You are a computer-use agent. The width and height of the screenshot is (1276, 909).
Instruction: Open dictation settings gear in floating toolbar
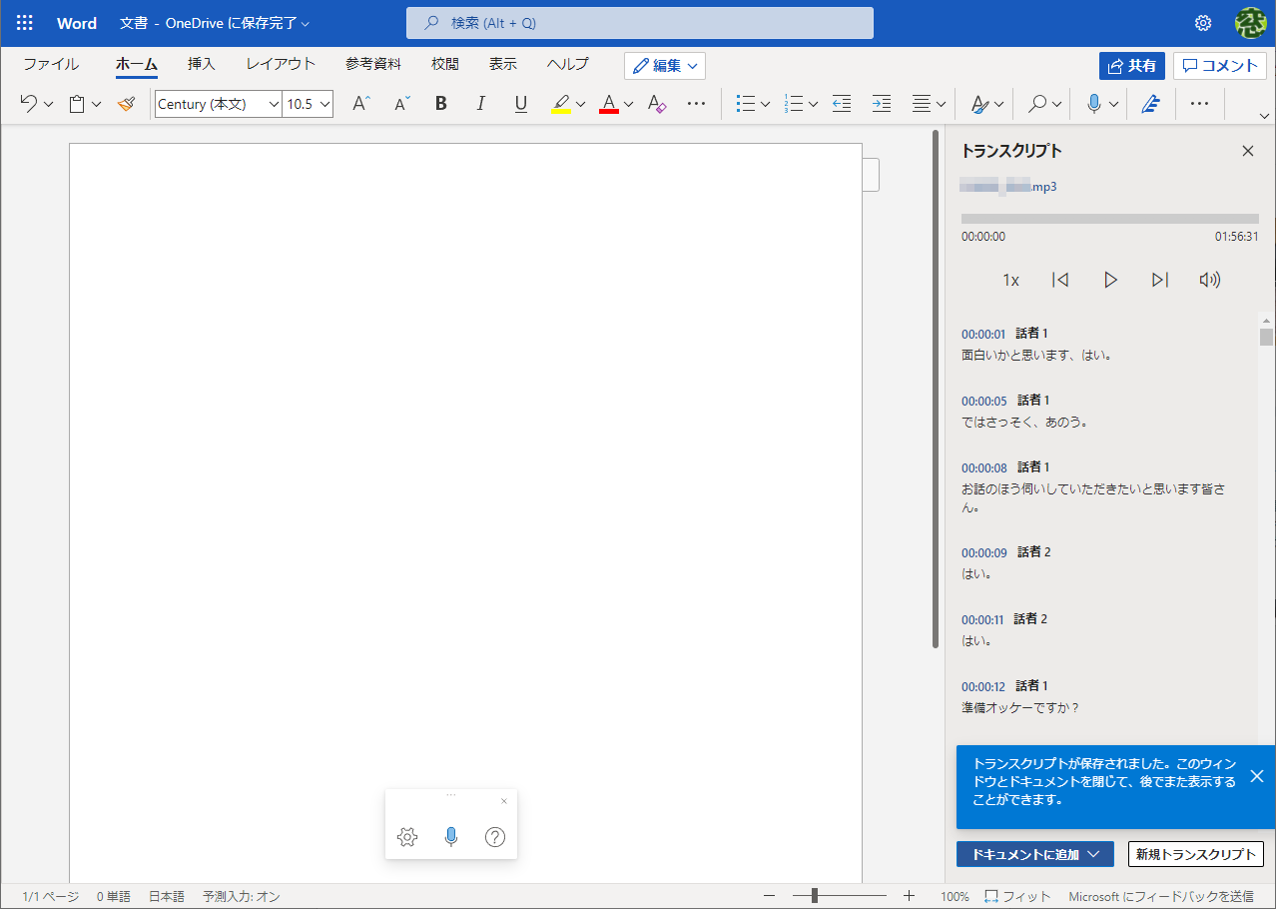tap(407, 837)
